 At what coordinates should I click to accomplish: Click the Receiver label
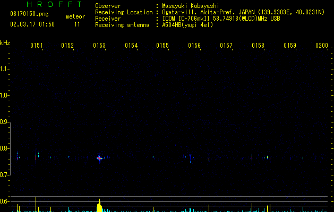[x=108, y=19]
